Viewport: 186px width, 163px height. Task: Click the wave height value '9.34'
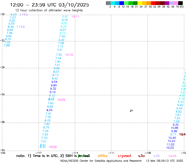(x=49, y=110)
